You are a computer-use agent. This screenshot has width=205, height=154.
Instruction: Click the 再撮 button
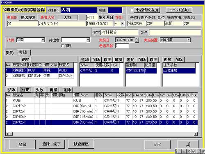coord(53,90)
